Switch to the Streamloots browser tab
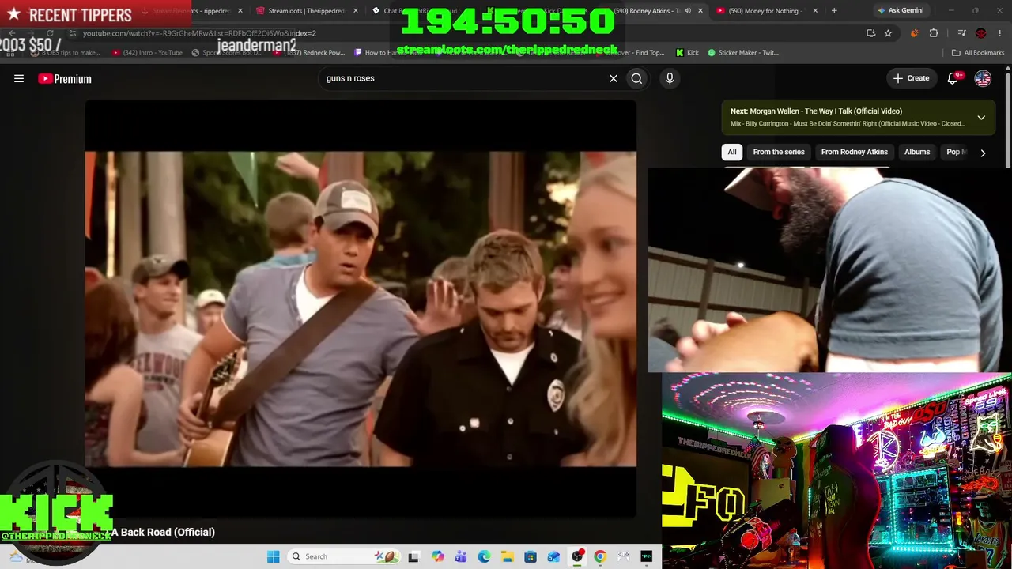Viewport: 1012px width, 569px height. [307, 11]
